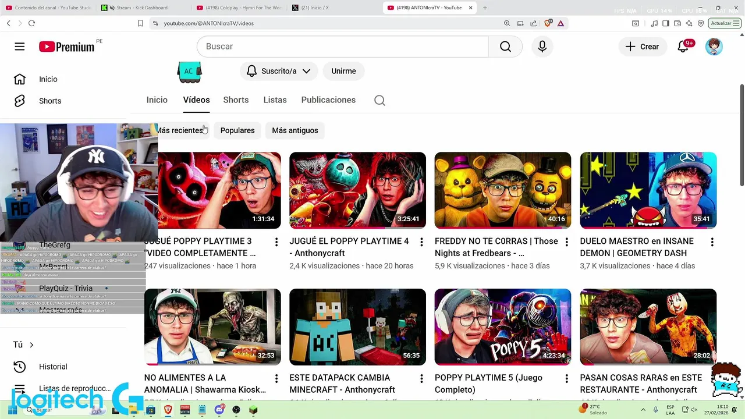Focus the YouTube Buscar search field

342,47
